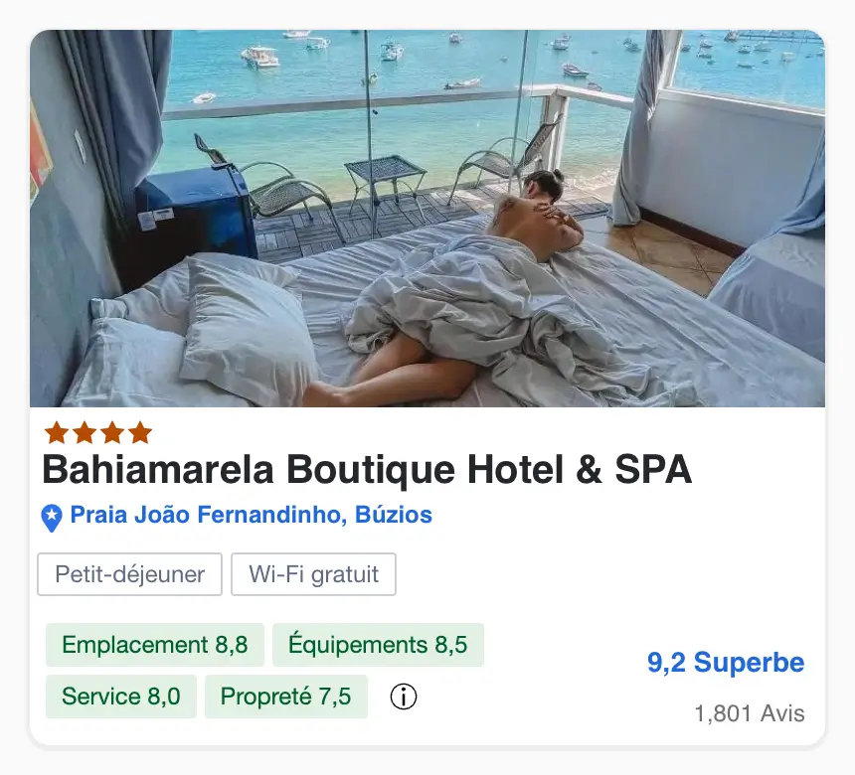Select the Wi-Fi gratuit amenity tag
Screen dimensions: 855x775
point(313,574)
